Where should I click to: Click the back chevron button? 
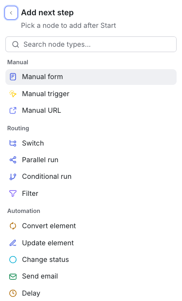[11, 13]
